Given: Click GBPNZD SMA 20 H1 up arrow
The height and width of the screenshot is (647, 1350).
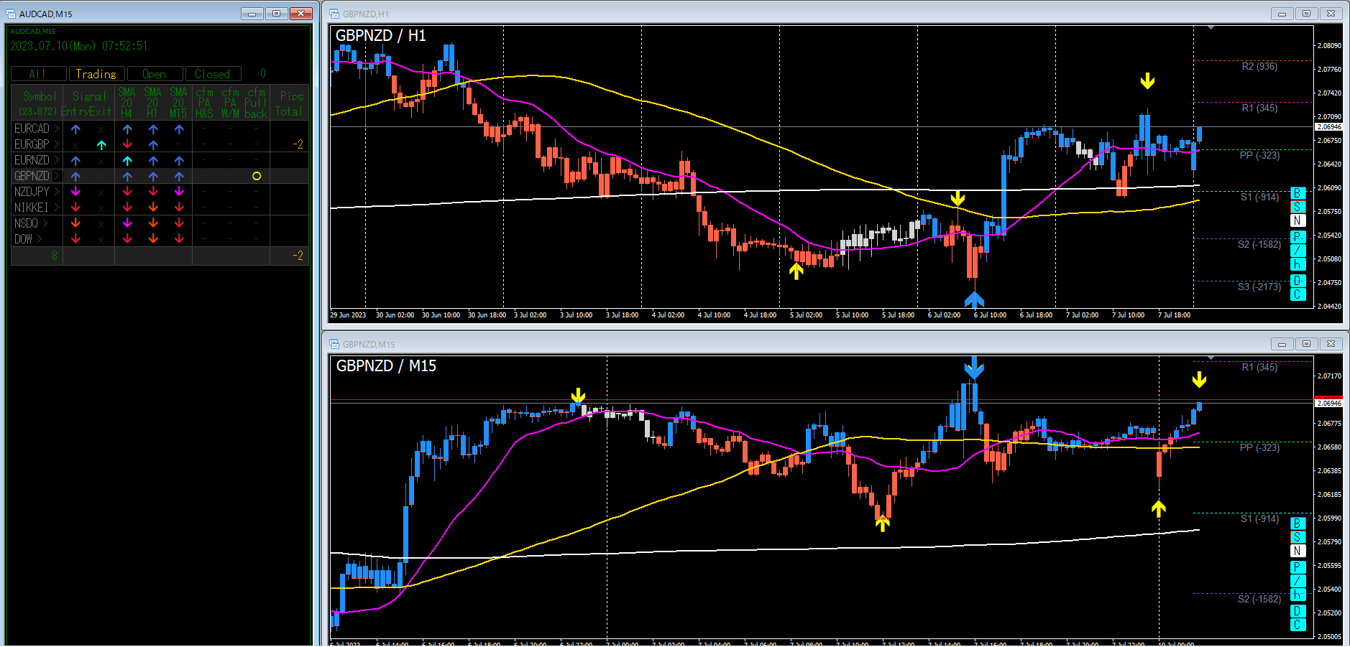Looking at the screenshot, I should (153, 177).
